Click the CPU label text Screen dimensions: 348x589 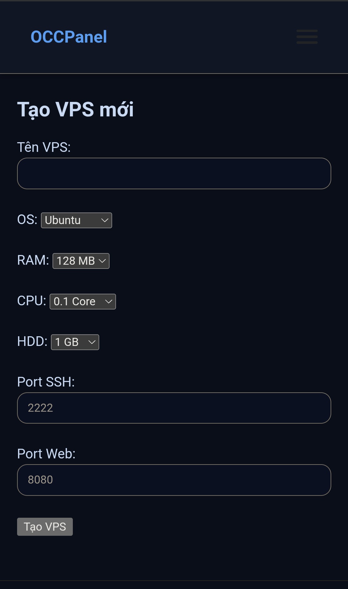pos(32,301)
